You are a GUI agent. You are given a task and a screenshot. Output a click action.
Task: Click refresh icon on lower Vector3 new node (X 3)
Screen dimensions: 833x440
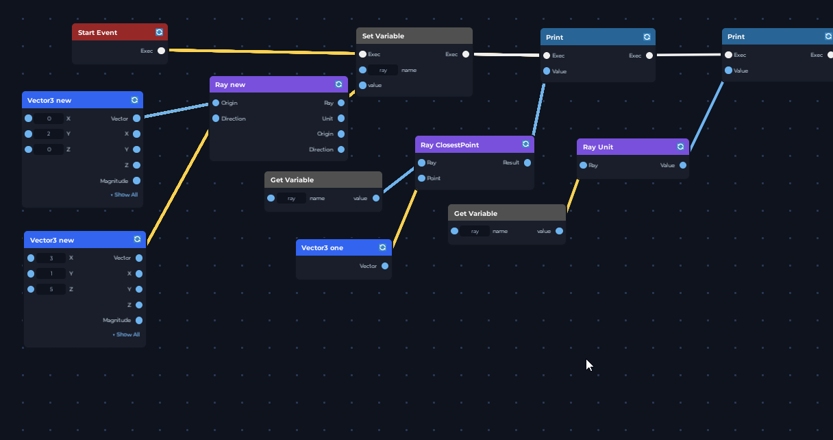pos(138,239)
